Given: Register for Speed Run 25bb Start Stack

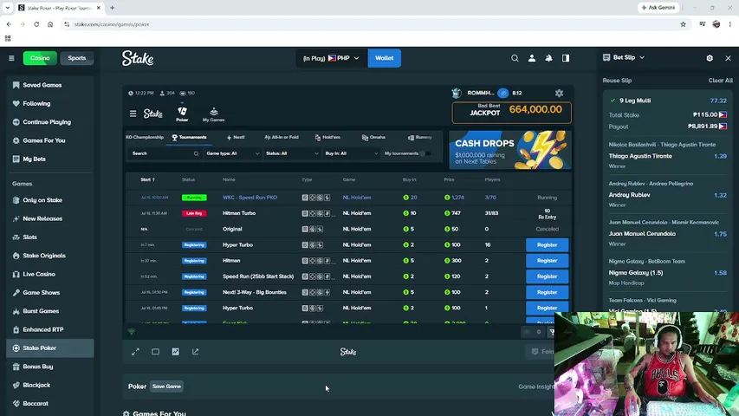Looking at the screenshot, I should [x=547, y=276].
